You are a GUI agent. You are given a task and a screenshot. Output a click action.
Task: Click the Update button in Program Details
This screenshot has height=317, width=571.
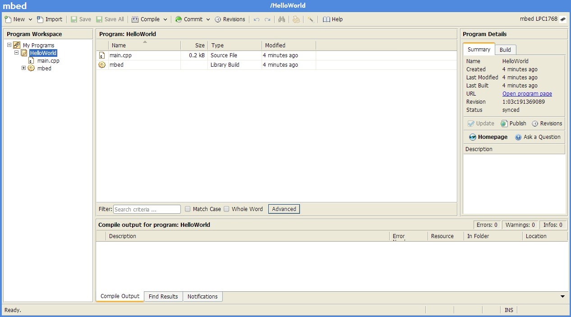click(x=481, y=124)
